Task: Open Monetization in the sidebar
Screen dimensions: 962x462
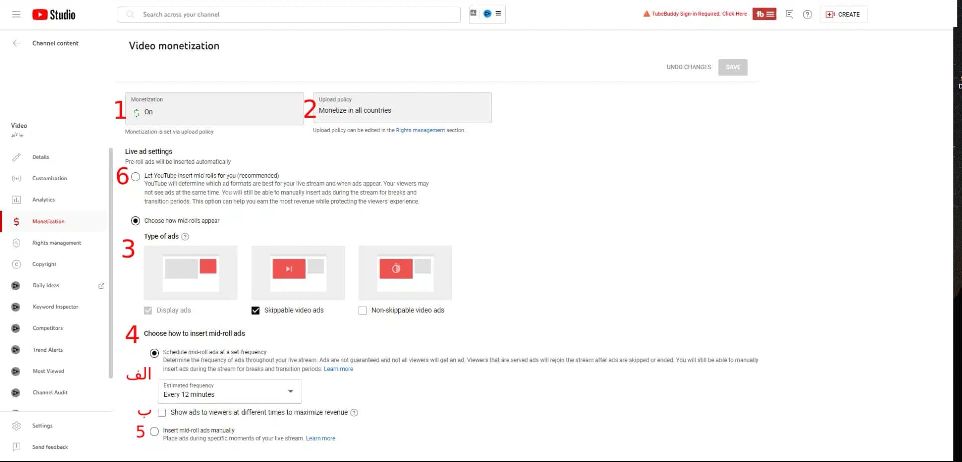Action: tap(48, 221)
